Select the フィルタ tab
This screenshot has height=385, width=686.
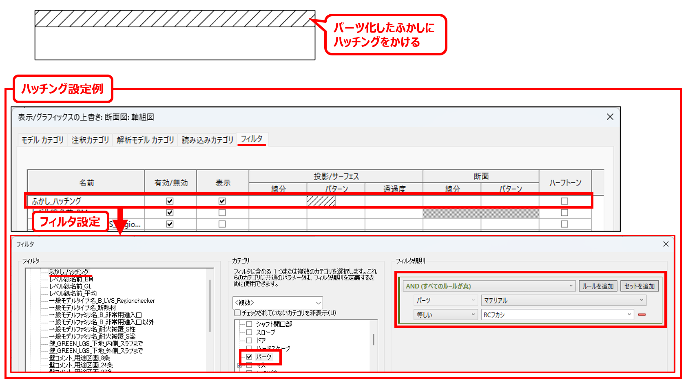click(x=252, y=139)
